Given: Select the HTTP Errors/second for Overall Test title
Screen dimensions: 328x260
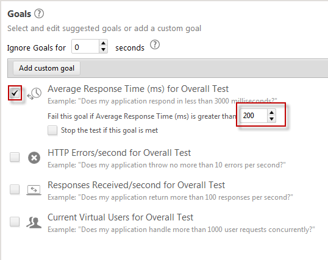Looking at the screenshot, I should [119, 153].
